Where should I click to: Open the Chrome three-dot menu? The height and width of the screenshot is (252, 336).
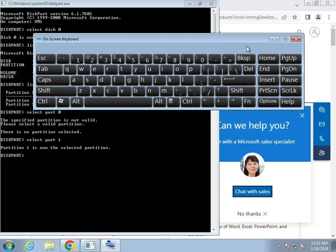329,17
